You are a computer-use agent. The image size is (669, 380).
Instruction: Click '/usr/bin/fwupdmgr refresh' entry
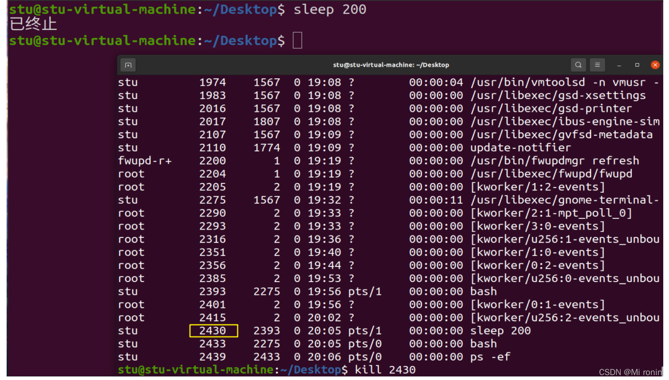point(555,161)
